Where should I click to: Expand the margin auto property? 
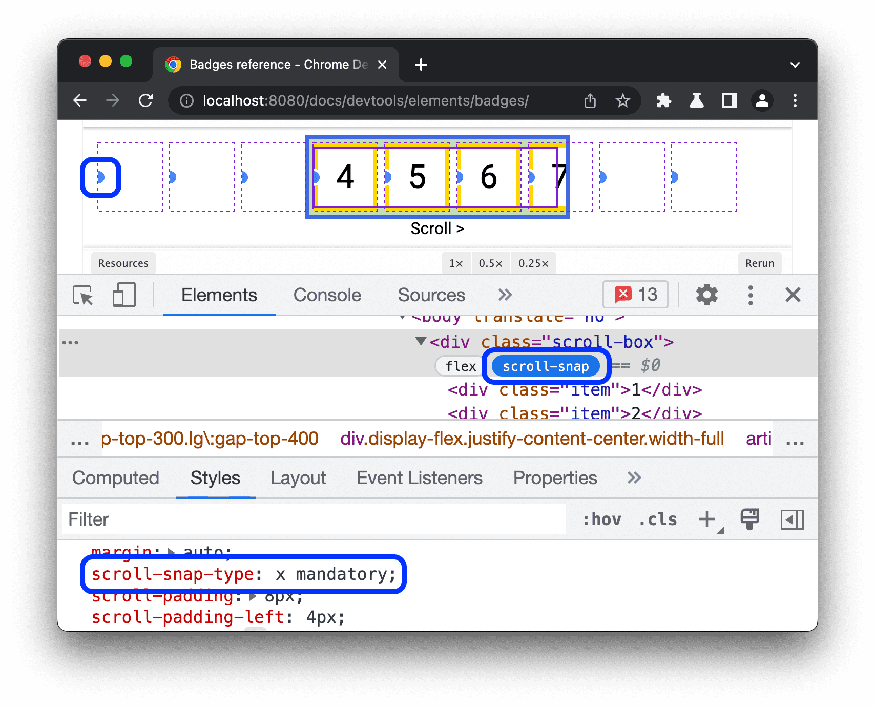[x=170, y=552]
